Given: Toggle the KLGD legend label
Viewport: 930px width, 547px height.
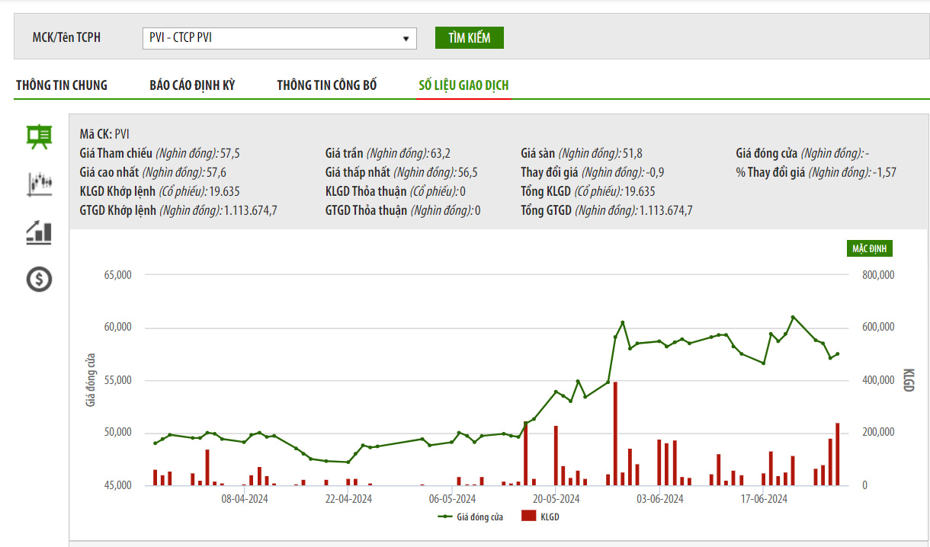Looking at the screenshot, I should click(550, 517).
